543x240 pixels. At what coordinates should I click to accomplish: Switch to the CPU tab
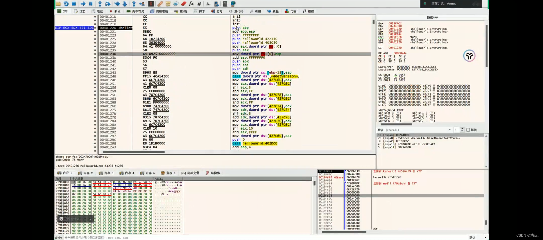[x=63, y=11]
